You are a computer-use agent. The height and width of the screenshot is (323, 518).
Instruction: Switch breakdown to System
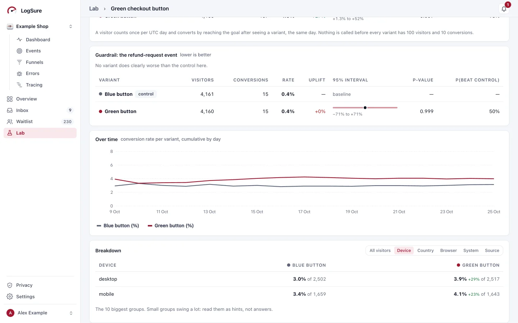(x=471, y=251)
